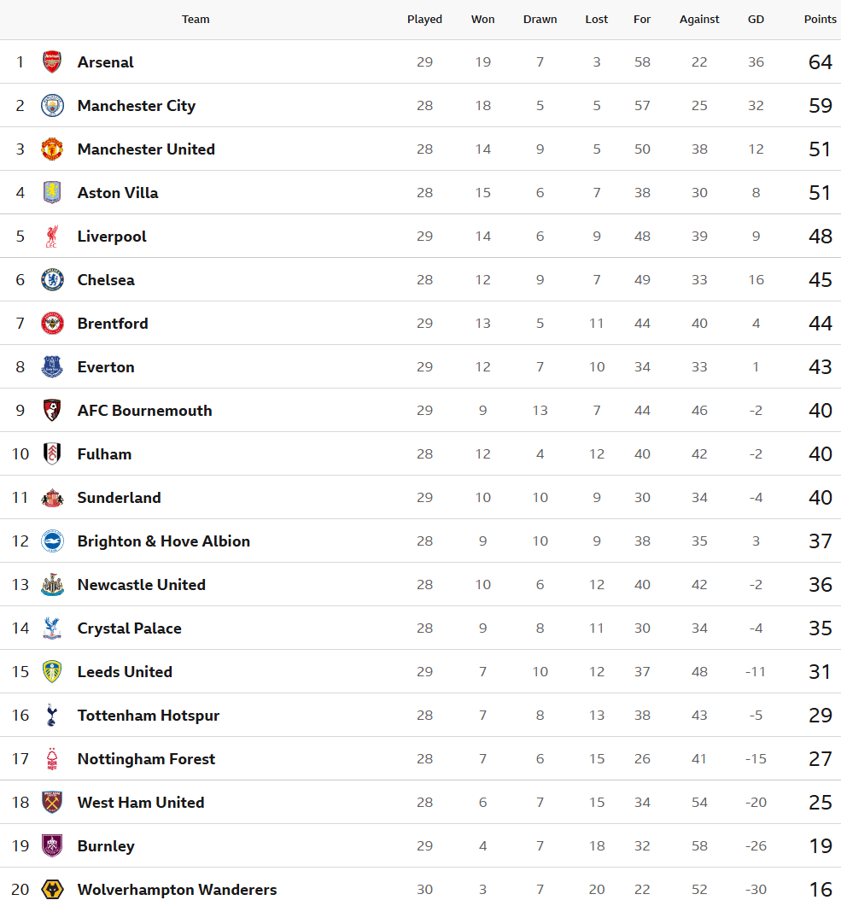This screenshot has width=841, height=906.
Task: Click Arsenal's 64 points value
Action: pyautogui.click(x=820, y=62)
